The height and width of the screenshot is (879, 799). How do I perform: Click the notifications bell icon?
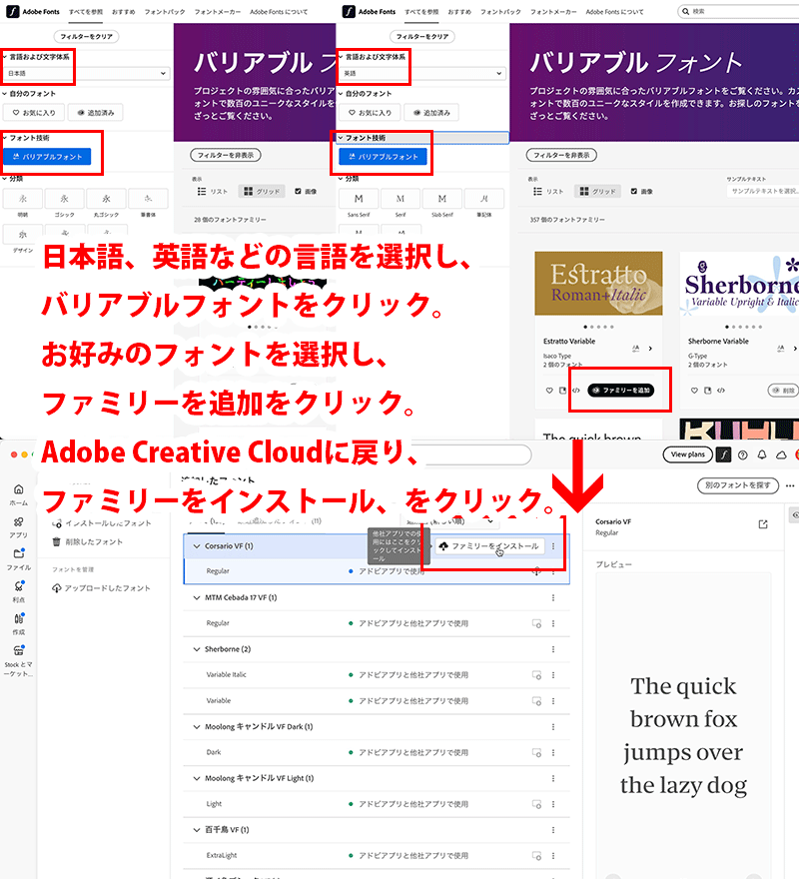[763, 454]
